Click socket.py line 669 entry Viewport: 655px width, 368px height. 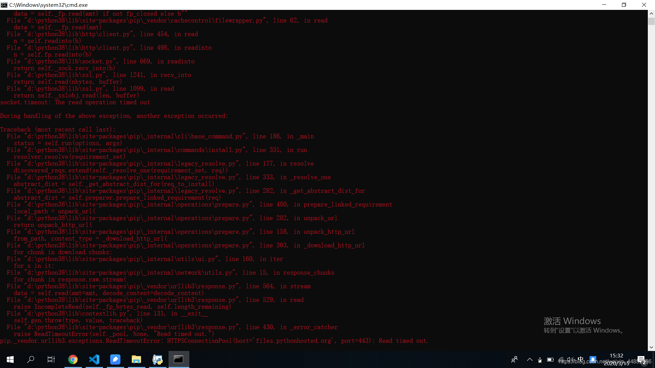(101, 61)
